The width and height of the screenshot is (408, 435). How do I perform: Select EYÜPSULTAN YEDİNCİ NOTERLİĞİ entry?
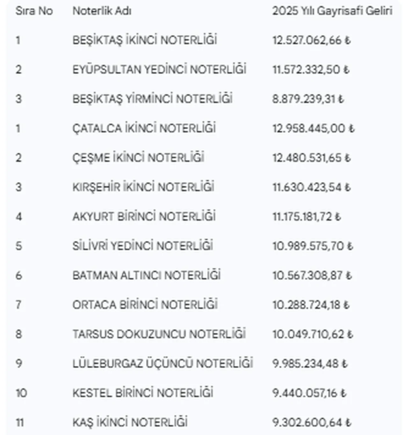click(x=159, y=70)
